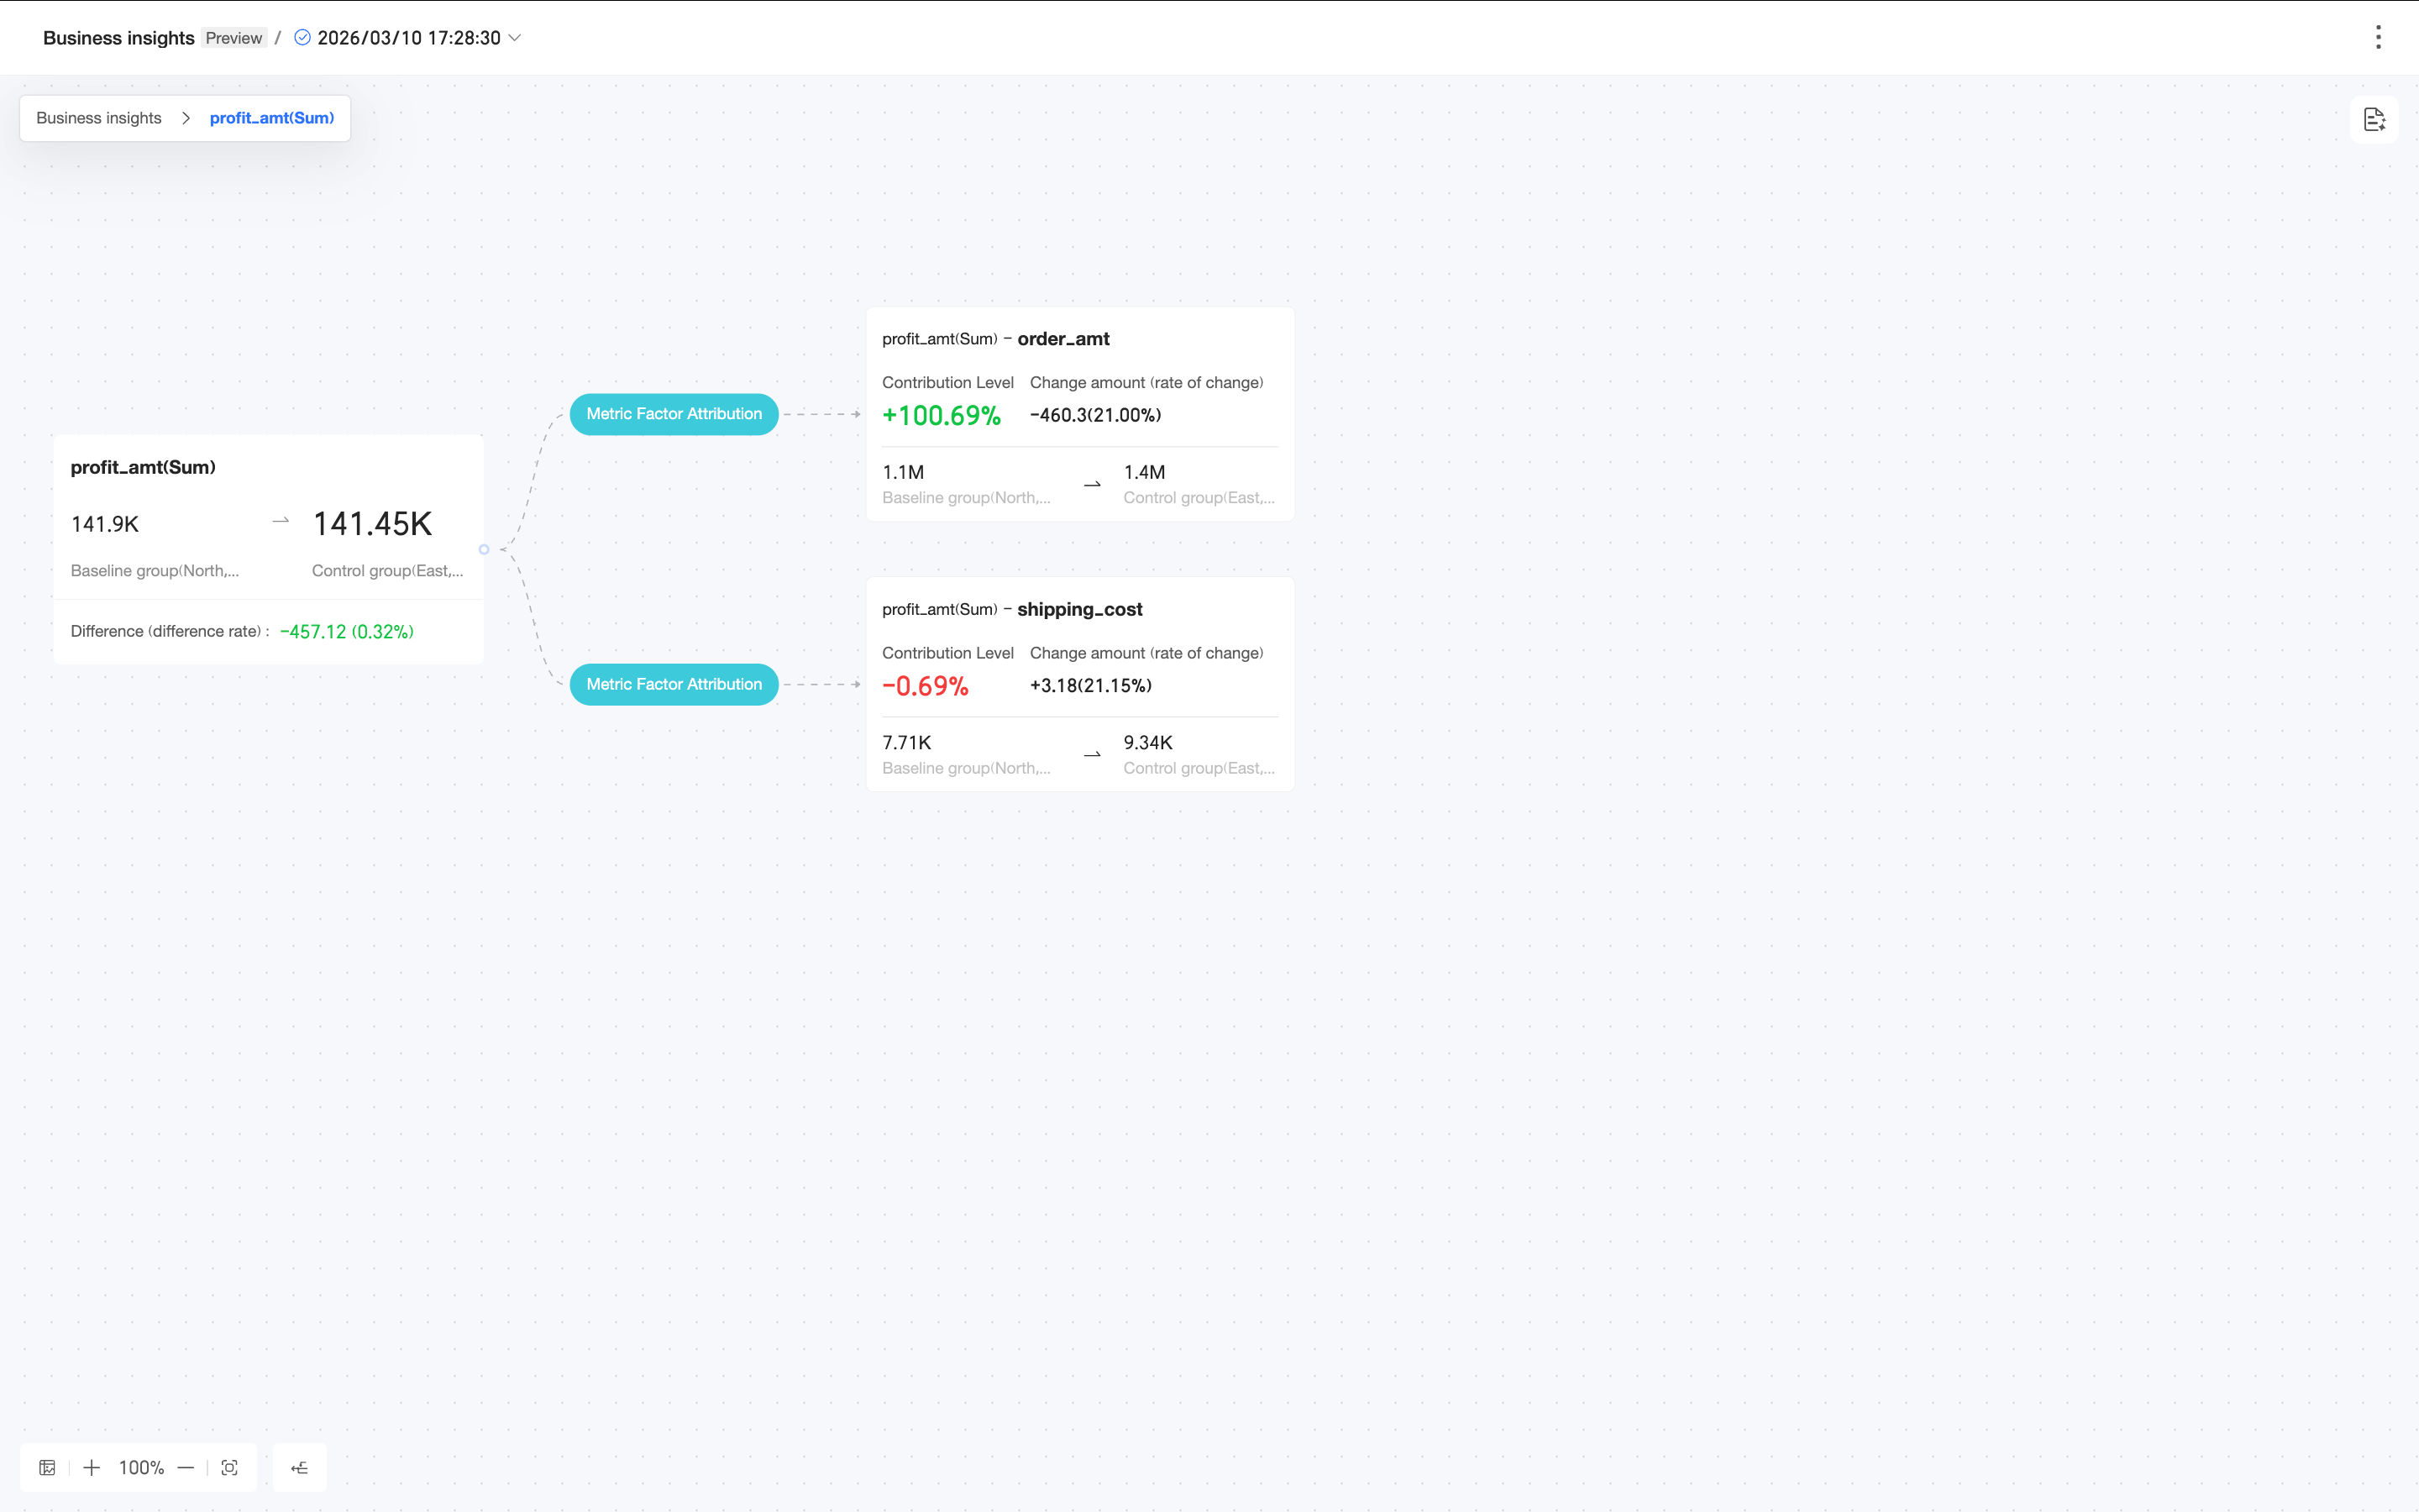The height and width of the screenshot is (1512, 2419).
Task: Click the 9.34K control value in shipping_cost
Action: [x=1147, y=742]
